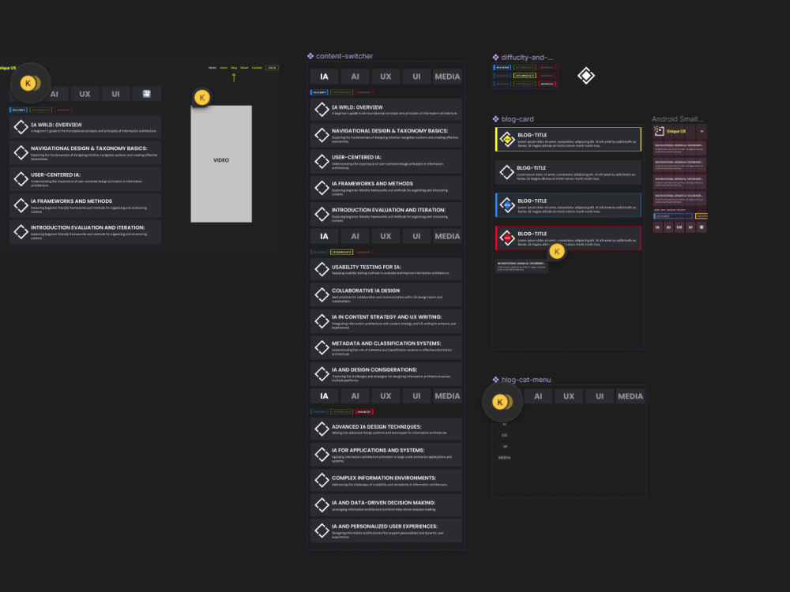Image resolution: width=790 pixels, height=592 pixels.
Task: Click the Home navigation link
Action: tap(213, 68)
